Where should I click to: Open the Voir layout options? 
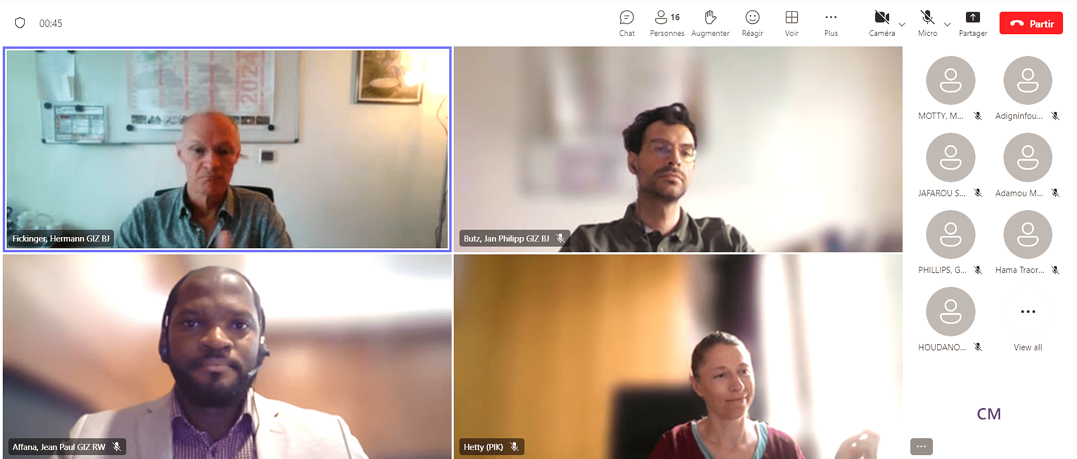point(791,24)
